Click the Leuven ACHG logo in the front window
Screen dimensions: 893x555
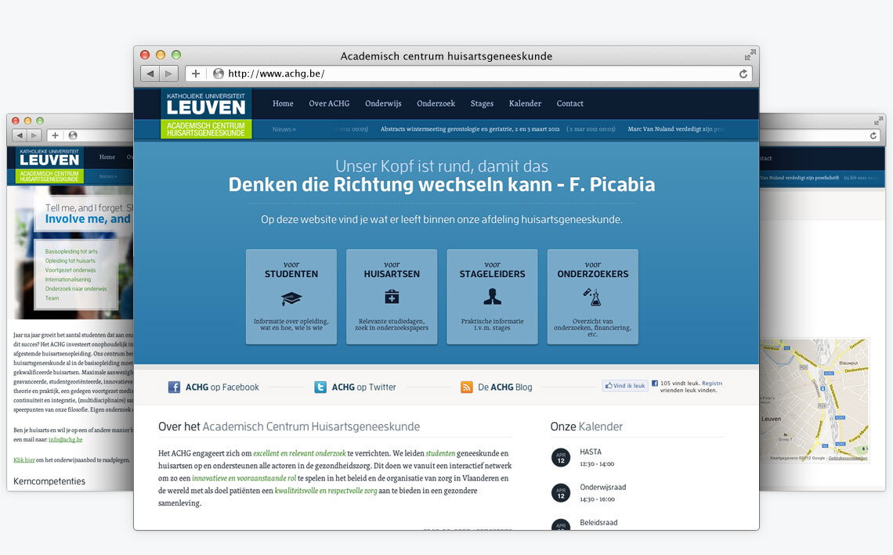pyautogui.click(x=206, y=114)
